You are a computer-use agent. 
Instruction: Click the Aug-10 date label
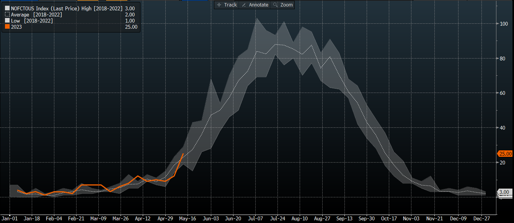(x=300, y=218)
